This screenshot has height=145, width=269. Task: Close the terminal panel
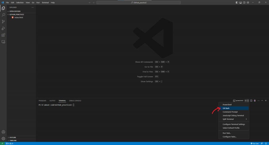(266, 101)
